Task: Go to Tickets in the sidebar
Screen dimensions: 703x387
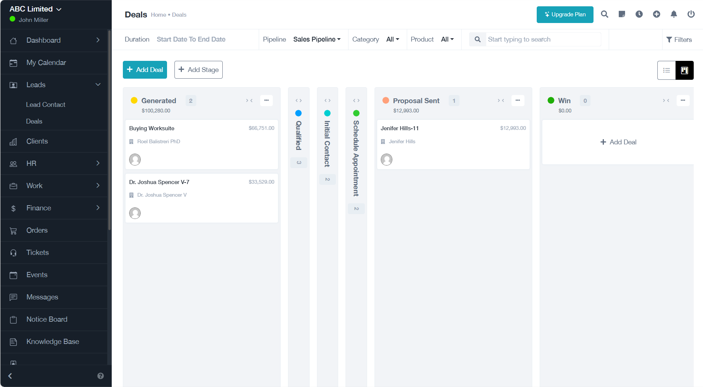Action: (x=37, y=253)
